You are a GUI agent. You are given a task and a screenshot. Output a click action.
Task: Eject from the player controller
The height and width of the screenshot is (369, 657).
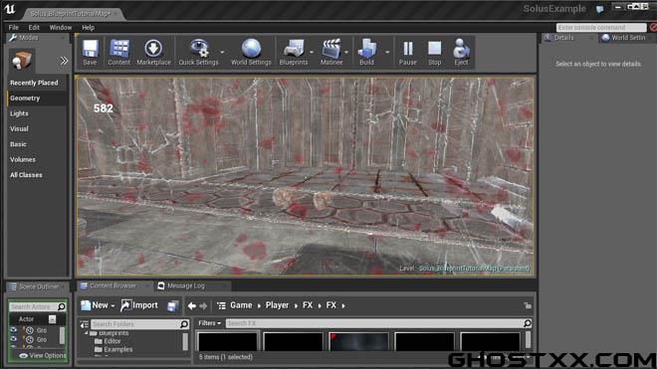[461, 52]
